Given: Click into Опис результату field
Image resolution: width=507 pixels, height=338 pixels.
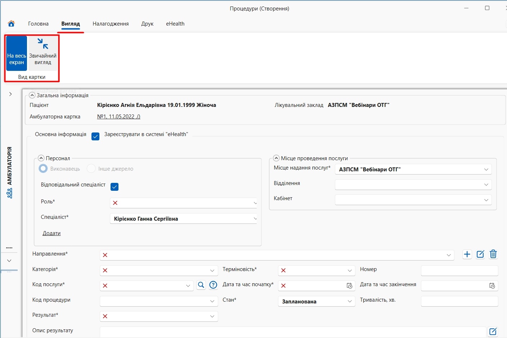Looking at the screenshot, I should (293, 332).
